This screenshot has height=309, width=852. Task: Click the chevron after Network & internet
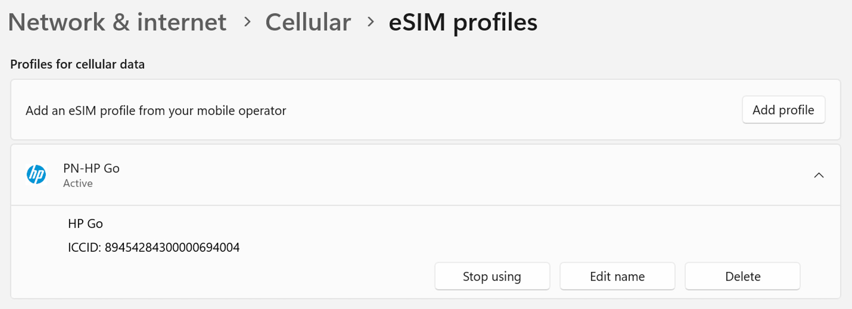tap(248, 22)
